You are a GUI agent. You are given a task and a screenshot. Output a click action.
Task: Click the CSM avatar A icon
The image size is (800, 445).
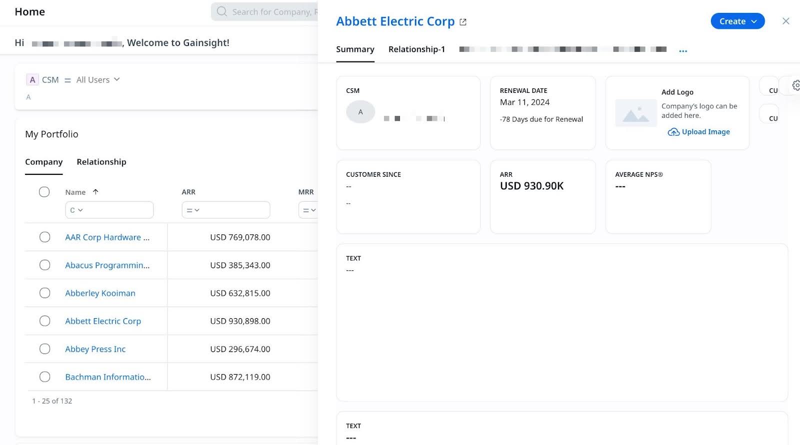click(x=360, y=112)
